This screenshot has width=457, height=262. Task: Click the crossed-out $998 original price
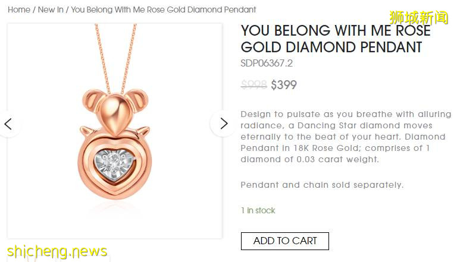click(253, 85)
